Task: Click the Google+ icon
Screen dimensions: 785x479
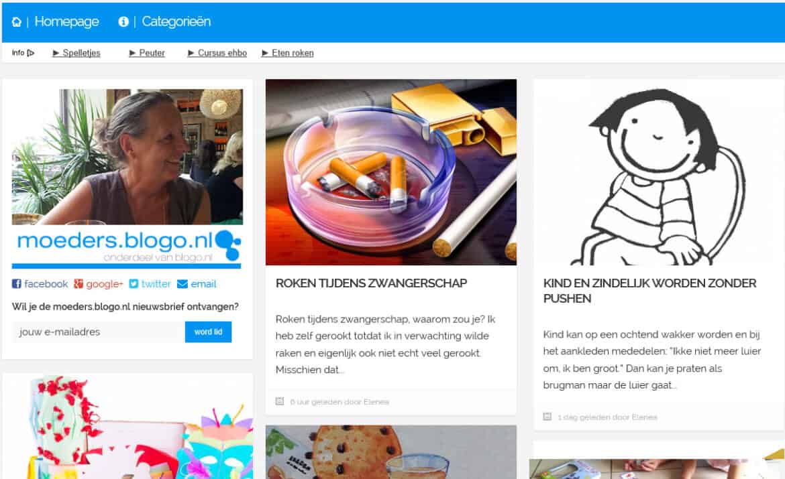Action: [78, 284]
